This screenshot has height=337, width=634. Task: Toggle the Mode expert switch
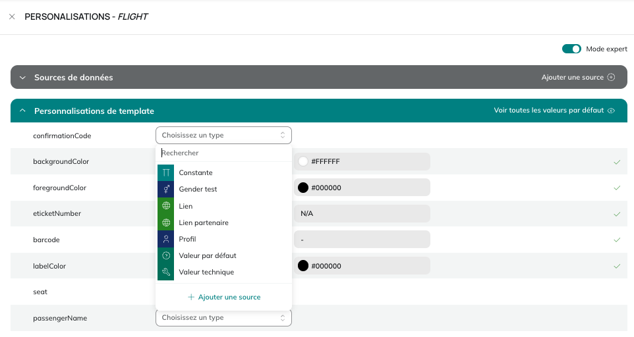point(571,49)
